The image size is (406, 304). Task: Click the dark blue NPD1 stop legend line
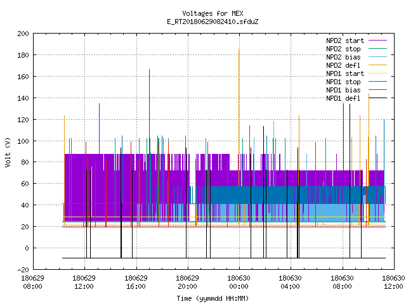378,82
